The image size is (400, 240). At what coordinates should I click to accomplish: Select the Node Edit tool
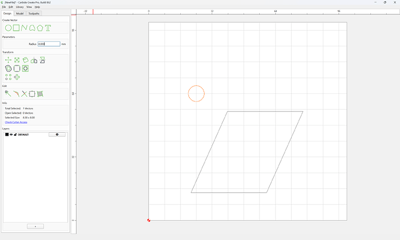8,94
